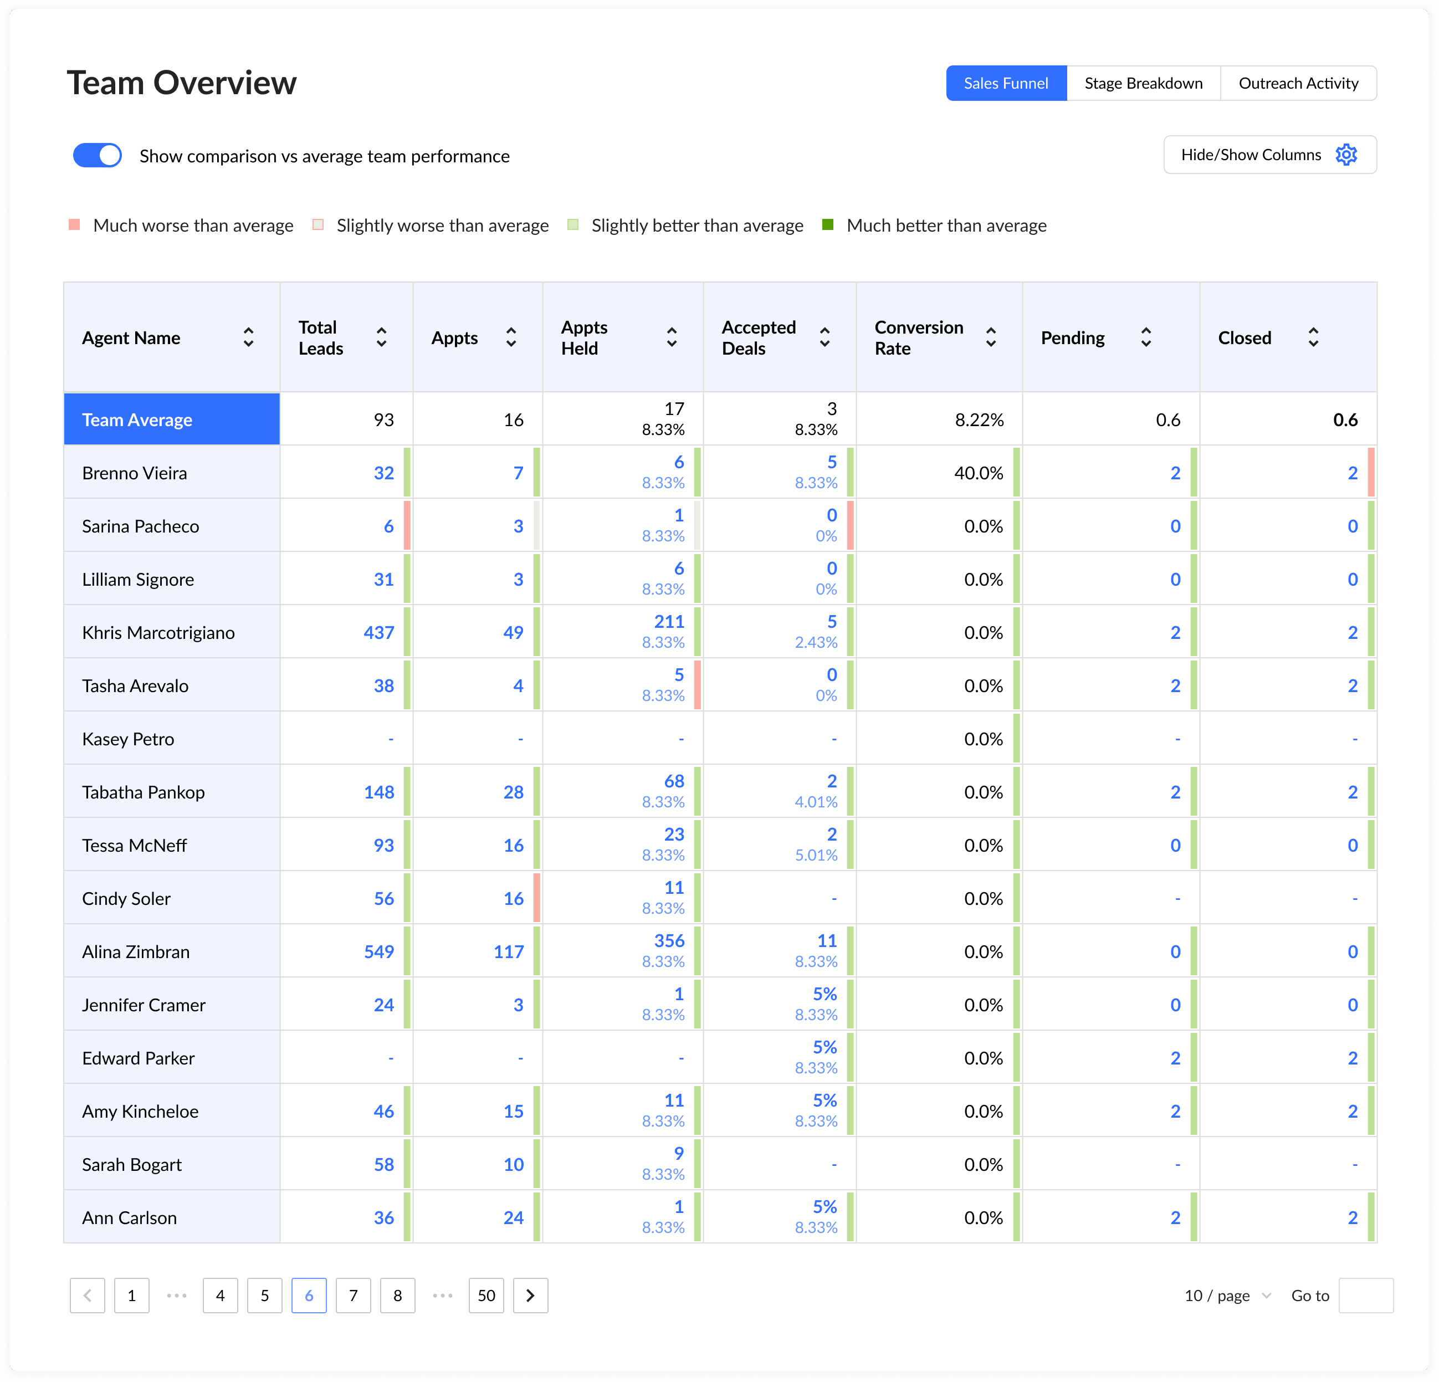Image resolution: width=1439 pixels, height=1382 pixels.
Task: Sort by Appts column sort icon
Action: click(x=511, y=338)
